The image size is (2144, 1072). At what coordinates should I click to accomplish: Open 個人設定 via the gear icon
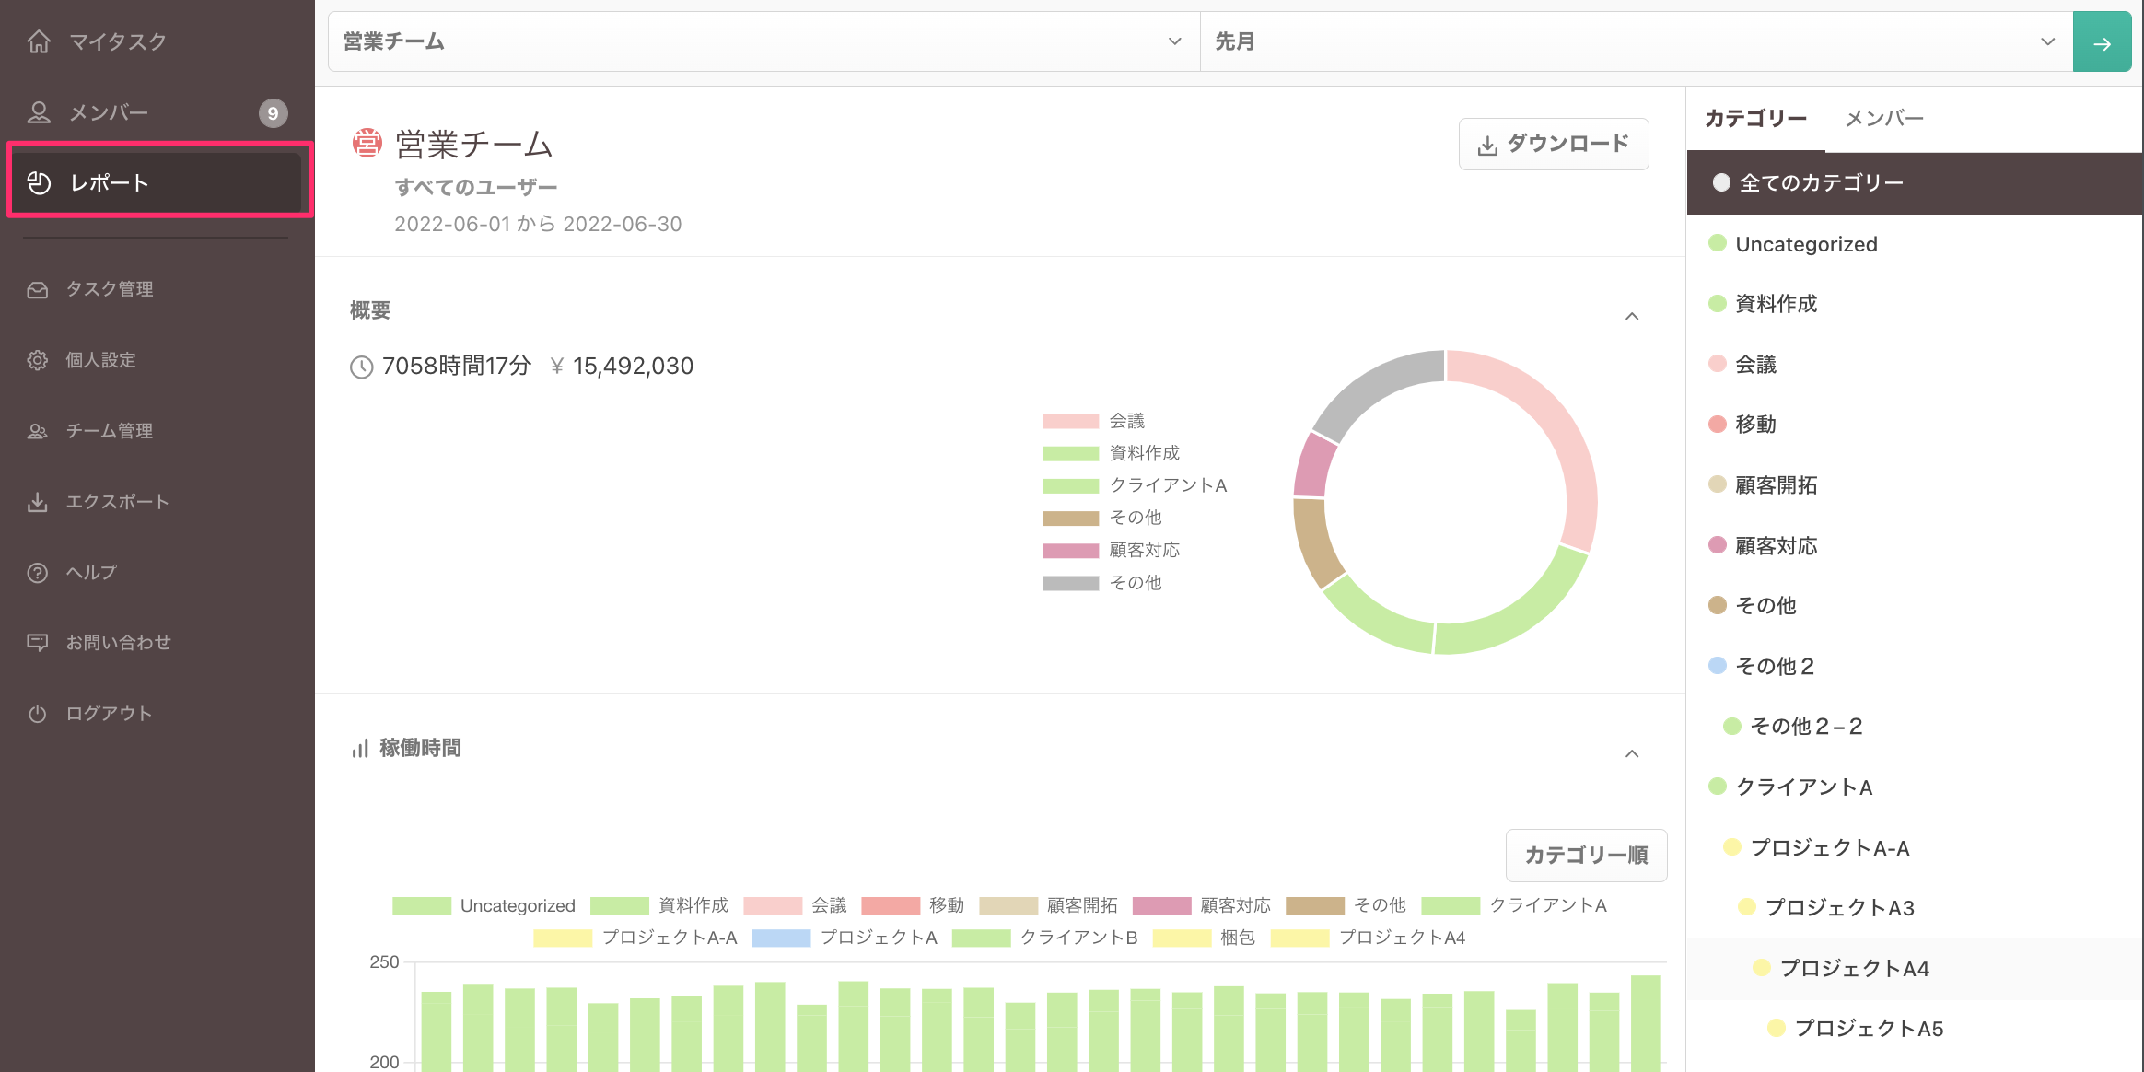[36, 359]
